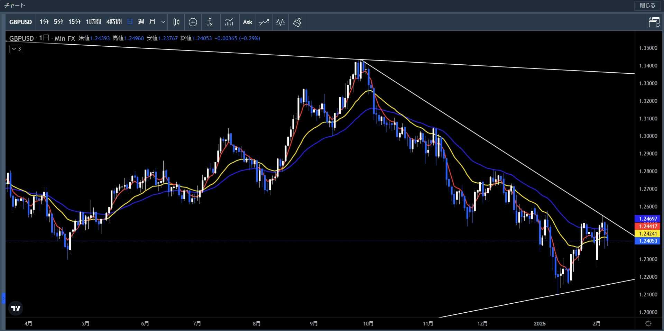This screenshot has width=664, height=331.
Task: Click the waveform oscillator icon
Action: pos(280,22)
